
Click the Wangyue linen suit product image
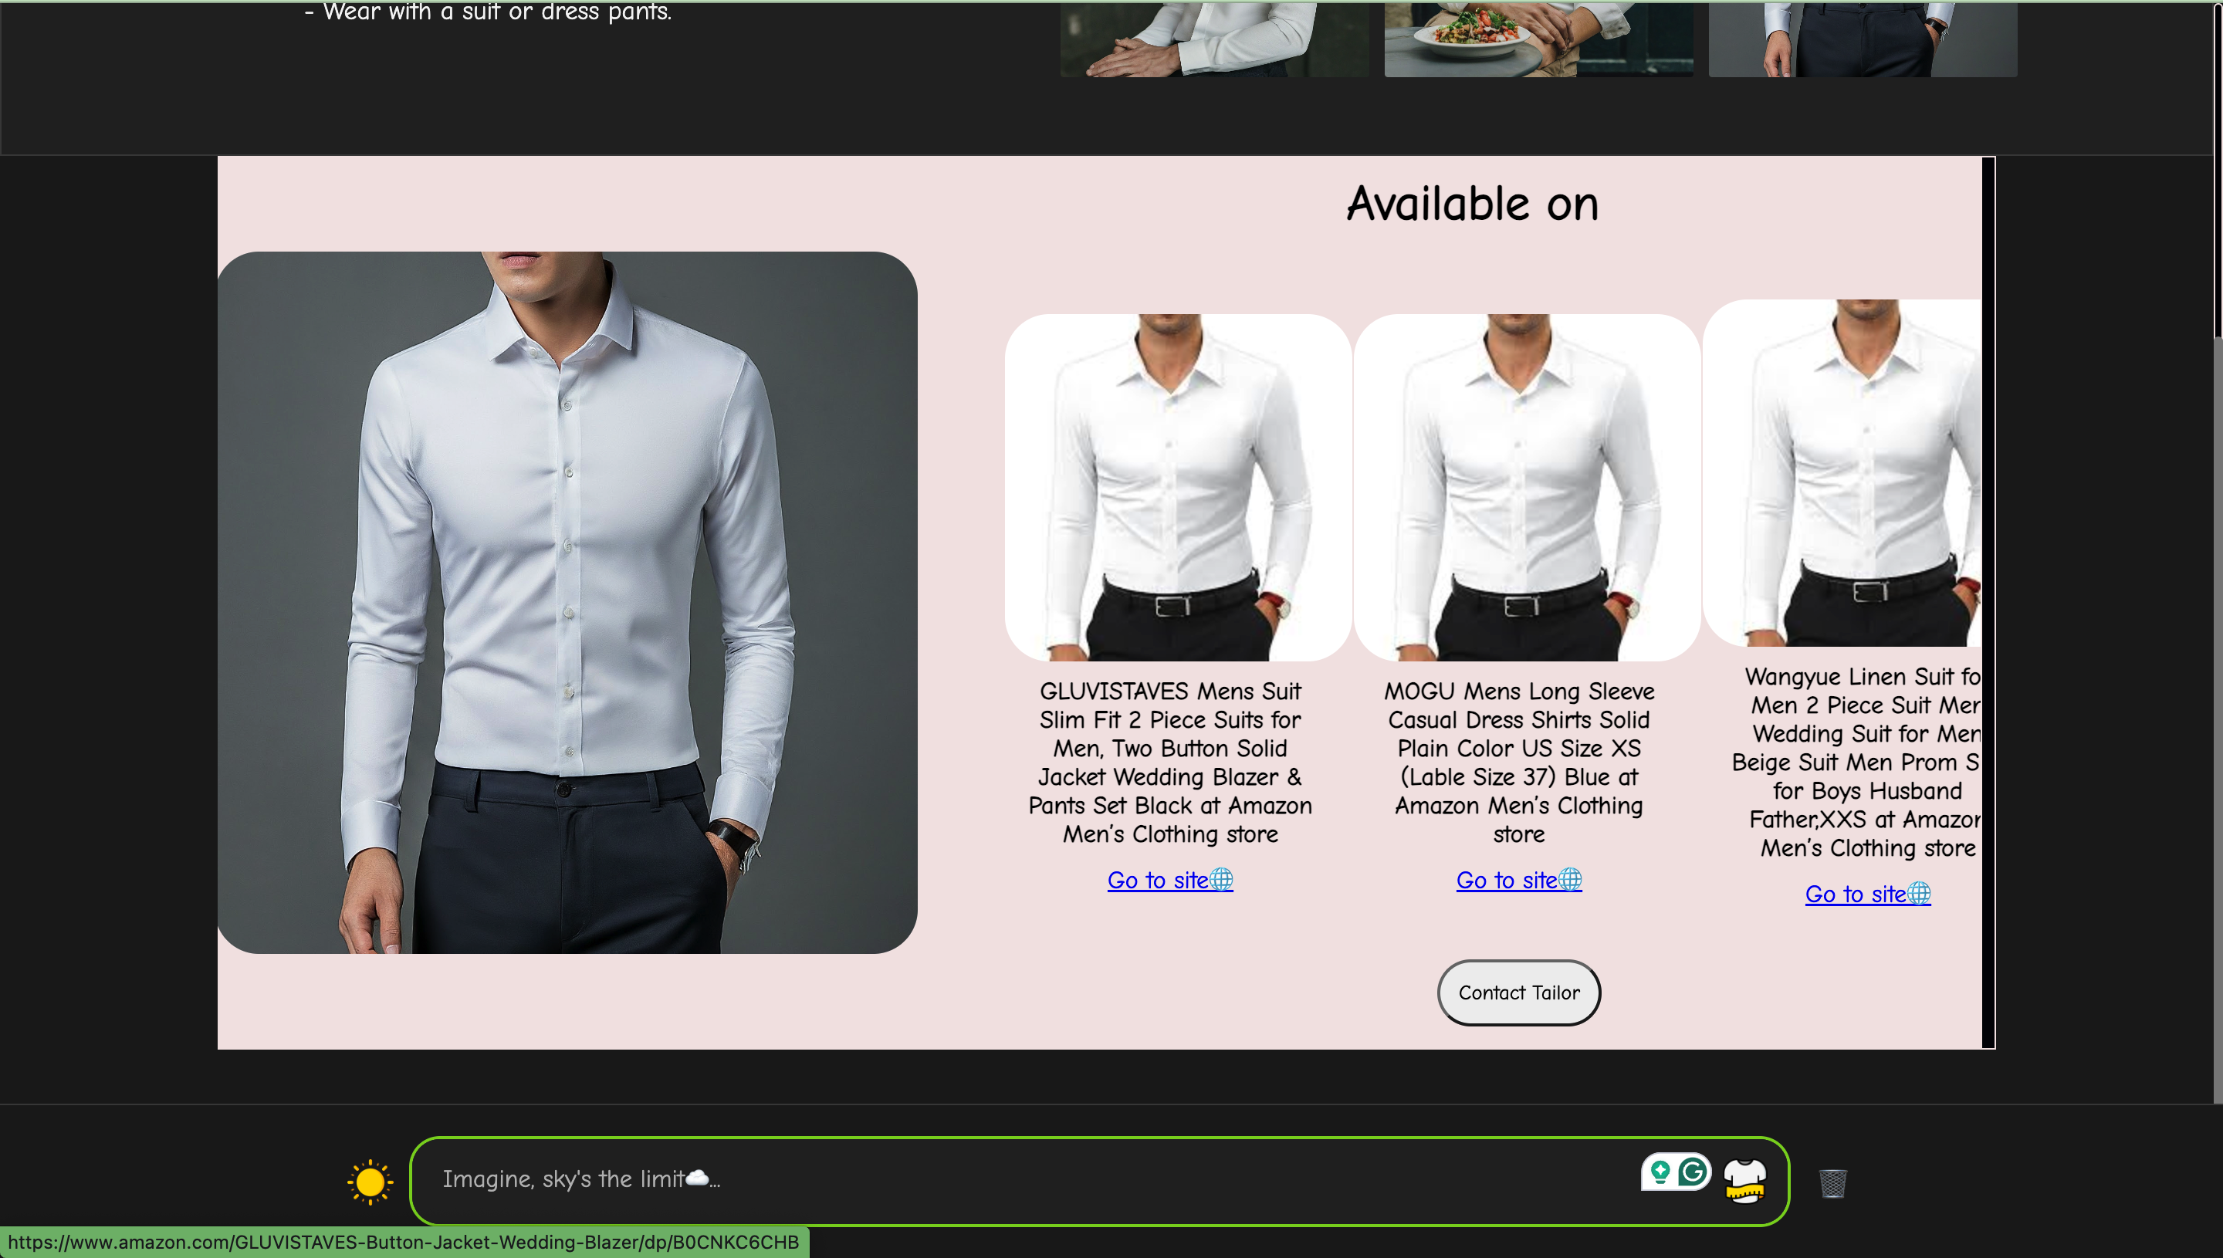pos(1841,472)
